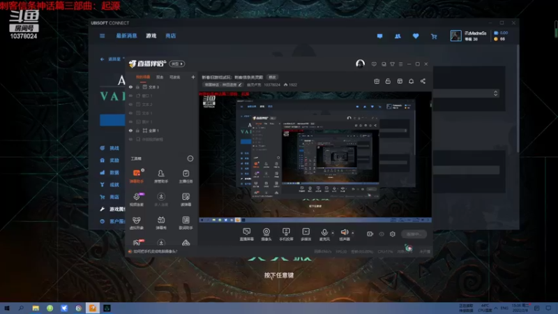Screen dimensions: 558x314
Task: Add a phone screen cast source
Action: point(286,234)
